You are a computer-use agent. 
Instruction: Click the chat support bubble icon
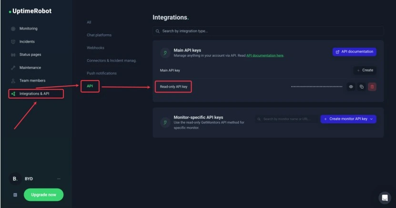[x=384, y=198]
